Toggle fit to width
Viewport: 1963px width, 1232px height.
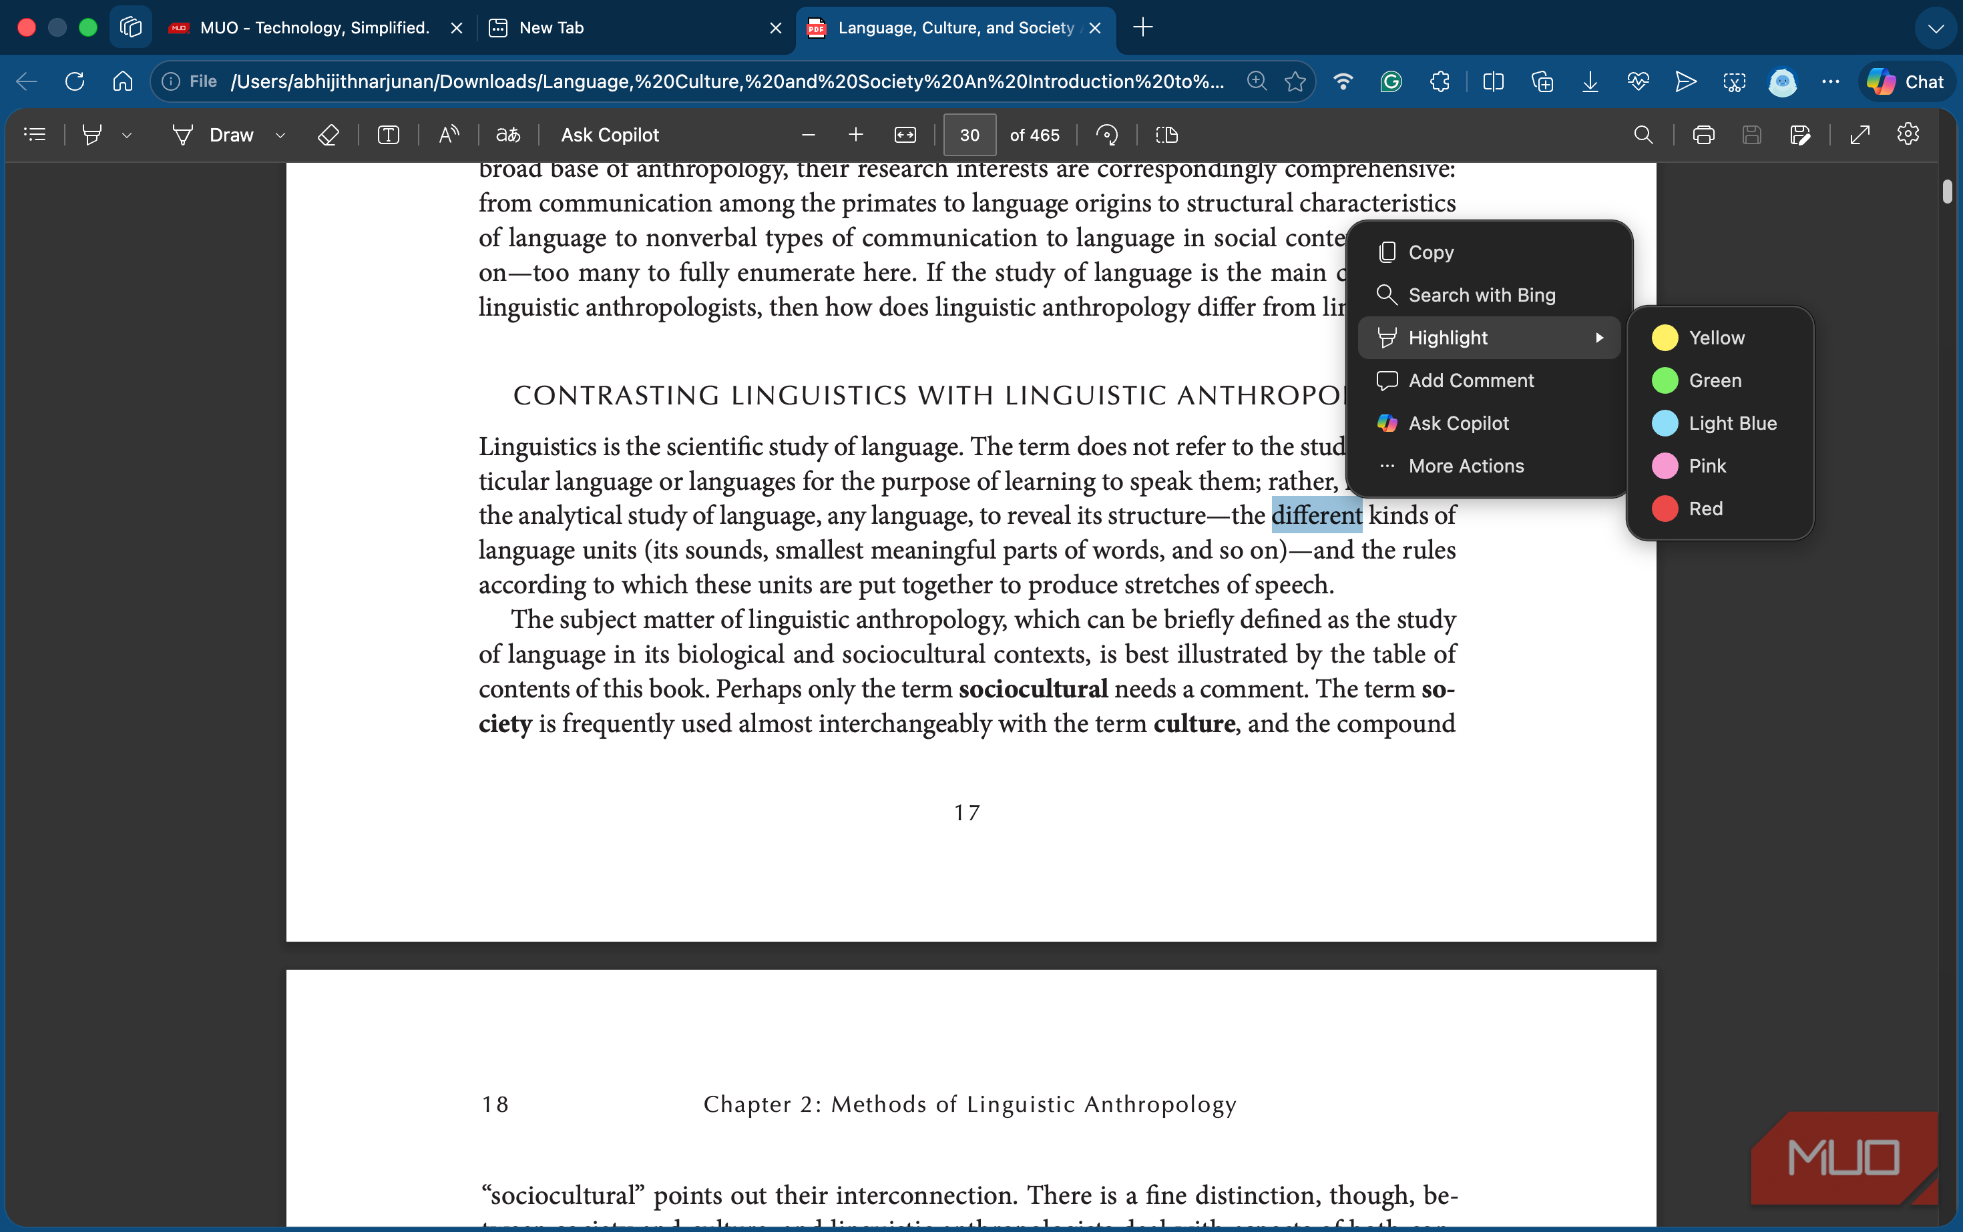pos(905,134)
